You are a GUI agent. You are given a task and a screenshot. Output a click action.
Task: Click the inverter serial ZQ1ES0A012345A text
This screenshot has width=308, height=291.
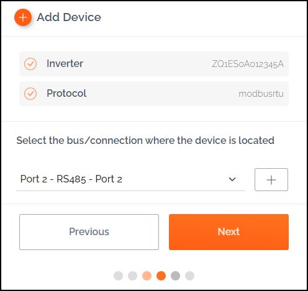(x=248, y=64)
